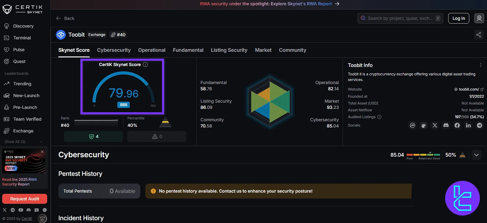Image resolution: width=487 pixels, height=223 pixels.
Task: Collapse the Cybersecurity section chevron
Action: tap(476, 155)
